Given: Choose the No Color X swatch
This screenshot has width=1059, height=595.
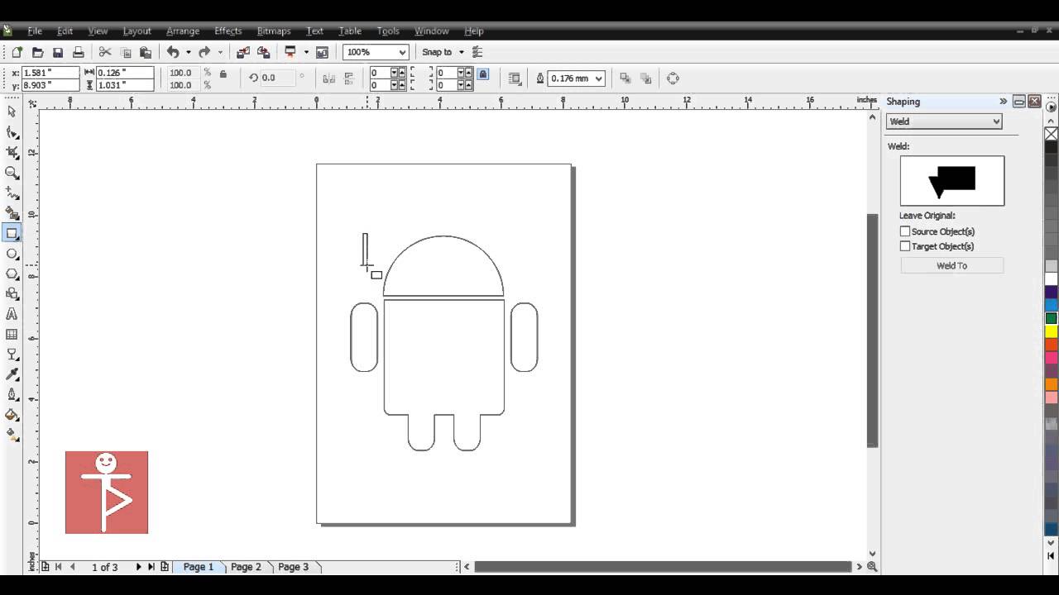Looking at the screenshot, I should (1052, 133).
